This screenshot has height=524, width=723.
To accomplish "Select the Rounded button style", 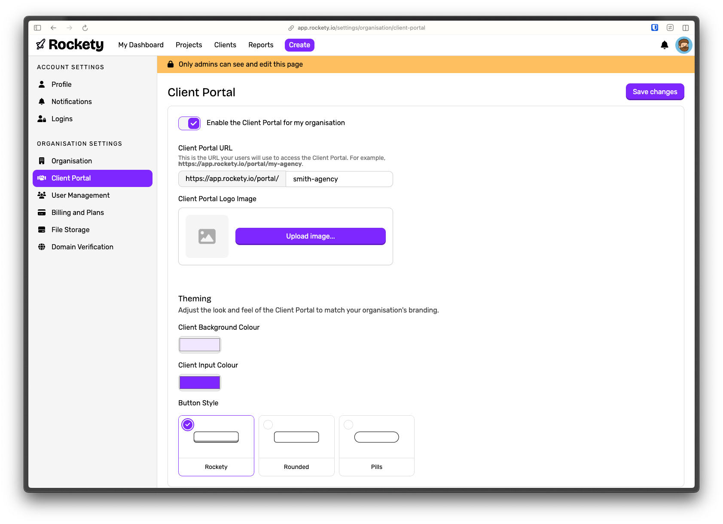I will tap(296, 445).
